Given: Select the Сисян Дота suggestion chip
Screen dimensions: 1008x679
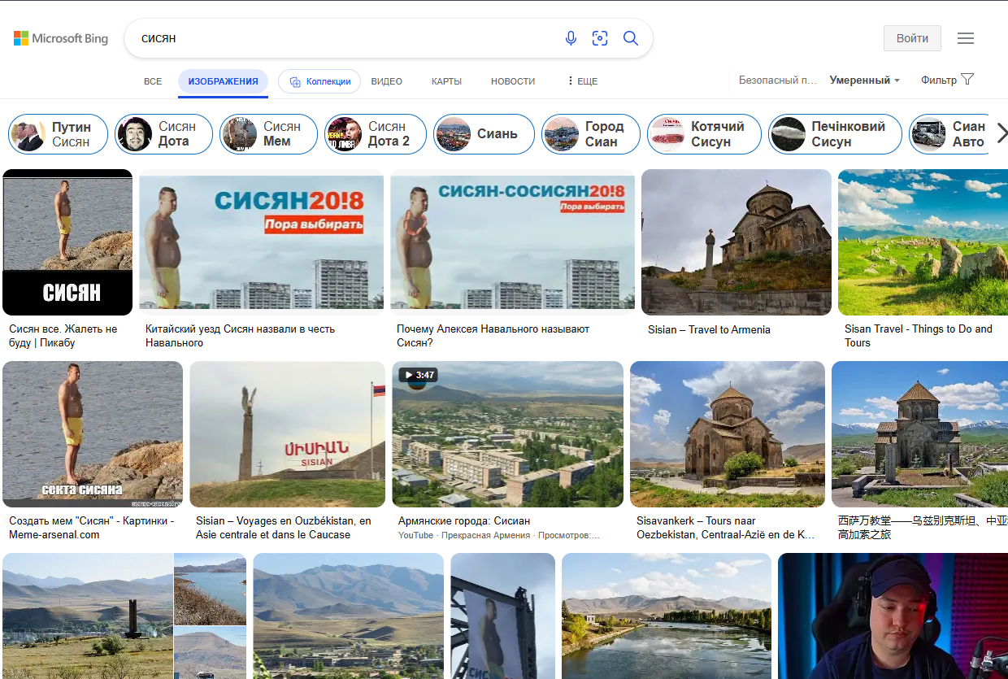Looking at the screenshot, I should [x=163, y=134].
